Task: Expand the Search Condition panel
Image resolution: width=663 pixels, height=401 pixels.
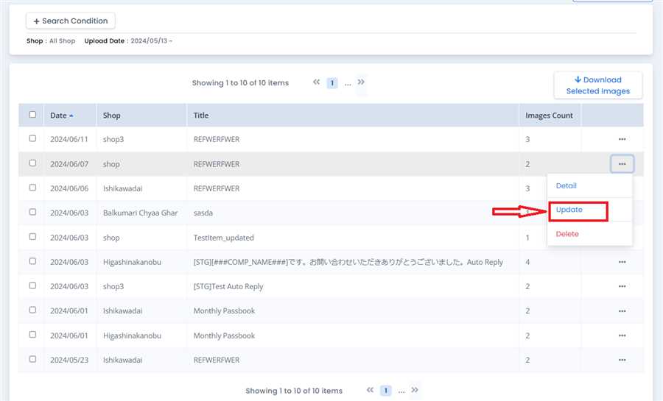Action: pos(71,21)
